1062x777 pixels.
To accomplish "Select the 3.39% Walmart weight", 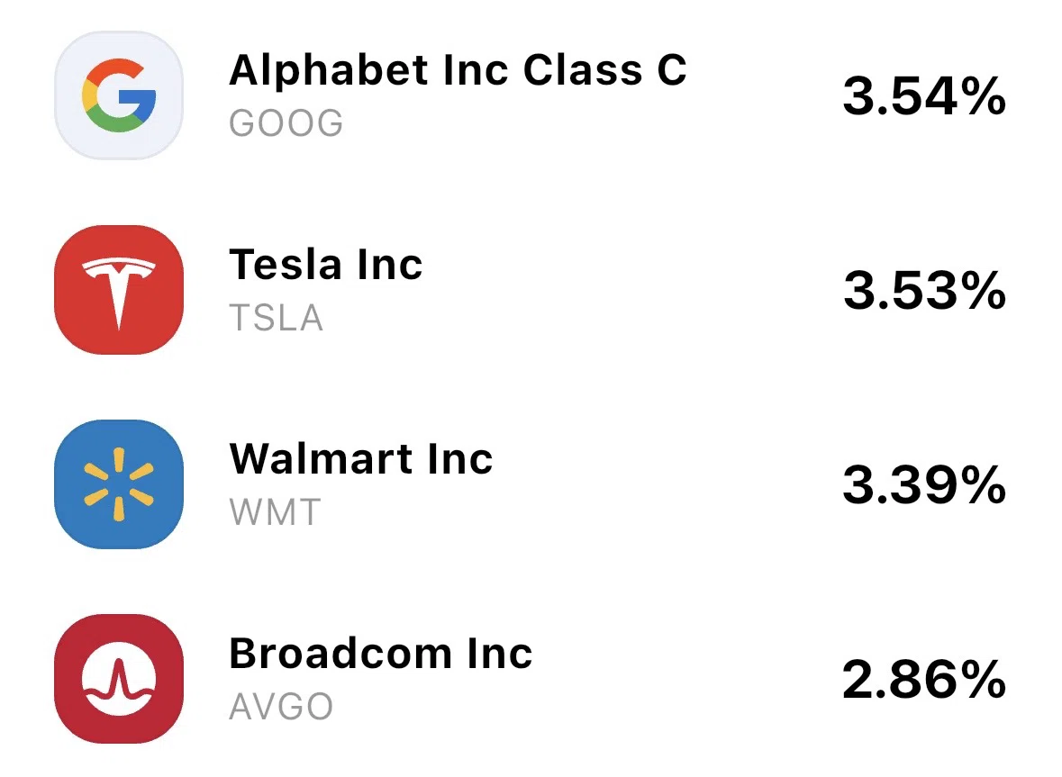I will [x=924, y=484].
